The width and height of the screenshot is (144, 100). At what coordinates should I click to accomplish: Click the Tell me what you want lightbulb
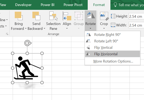click(115, 5)
